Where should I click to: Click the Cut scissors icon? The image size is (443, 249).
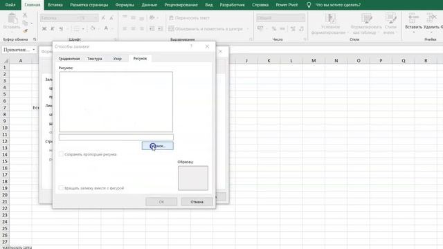(25, 15)
